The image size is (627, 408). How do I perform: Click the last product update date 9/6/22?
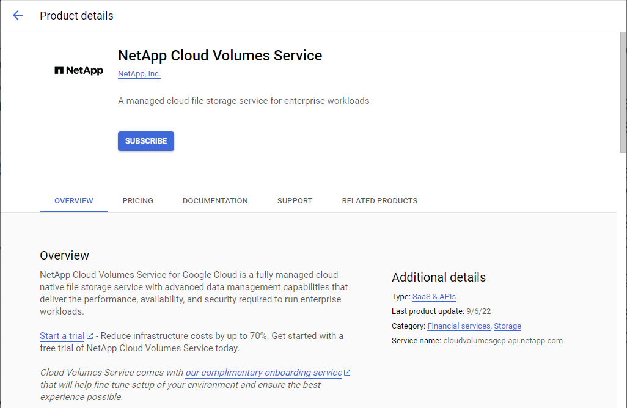click(x=479, y=311)
